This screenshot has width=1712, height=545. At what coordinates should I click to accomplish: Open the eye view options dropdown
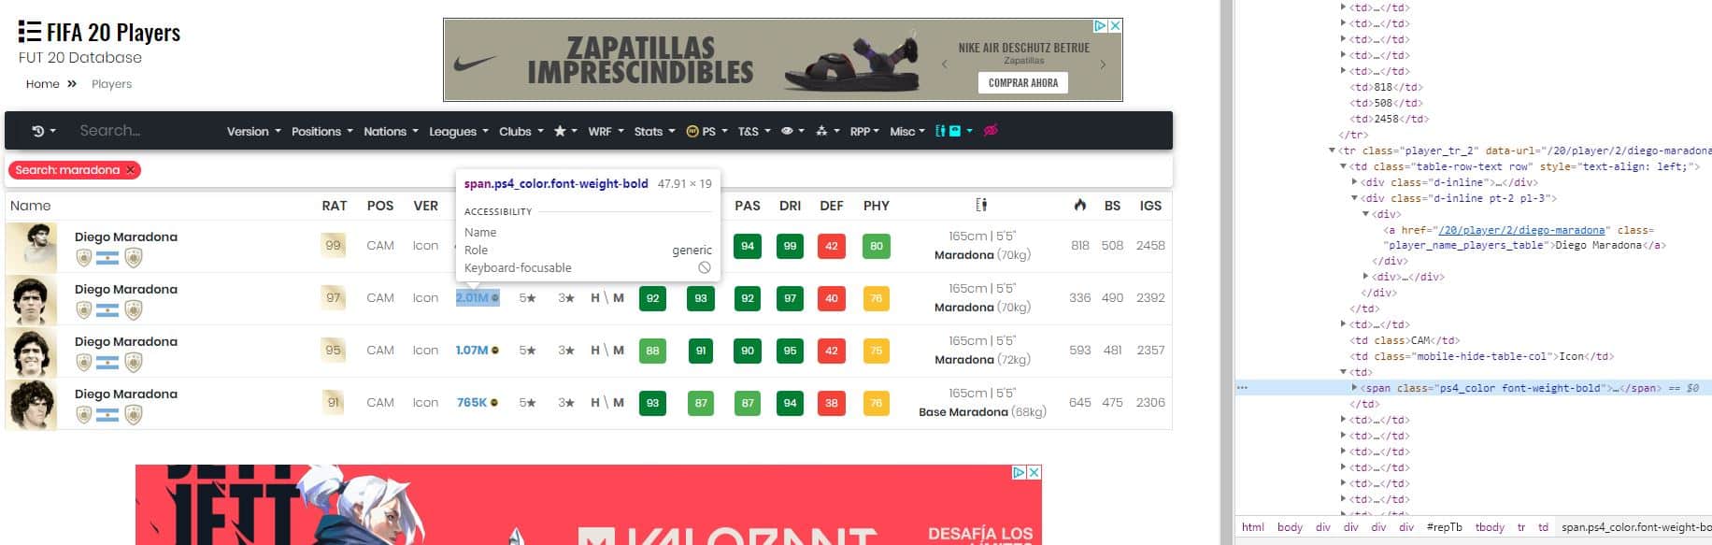[792, 131]
